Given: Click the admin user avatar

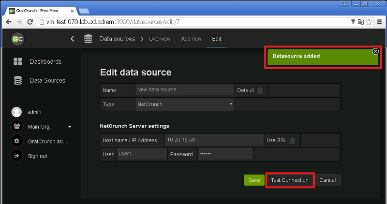Looking at the screenshot, I should pyautogui.click(x=16, y=112).
